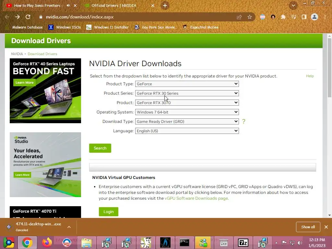The height and width of the screenshot is (249, 332).
Task: Click the volume speaker tray icon
Action: 300,243
